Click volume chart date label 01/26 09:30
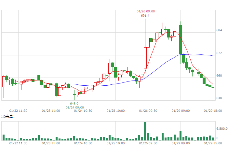Screen dimensions: 228x145 tap(148, 143)
